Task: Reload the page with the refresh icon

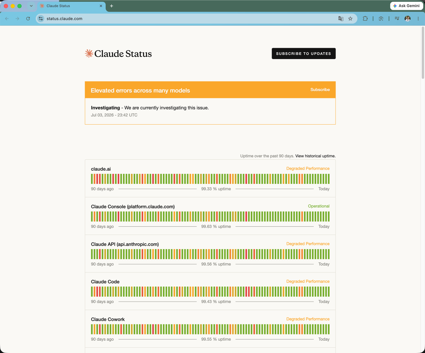Action: 28,18
